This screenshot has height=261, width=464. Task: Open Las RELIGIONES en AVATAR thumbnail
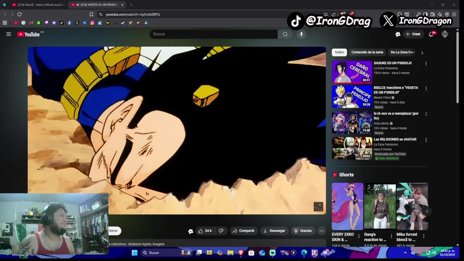pyautogui.click(x=352, y=148)
